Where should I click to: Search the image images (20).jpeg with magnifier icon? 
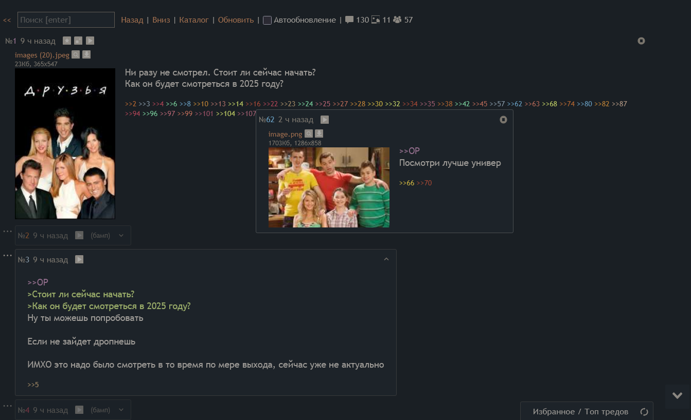point(76,54)
